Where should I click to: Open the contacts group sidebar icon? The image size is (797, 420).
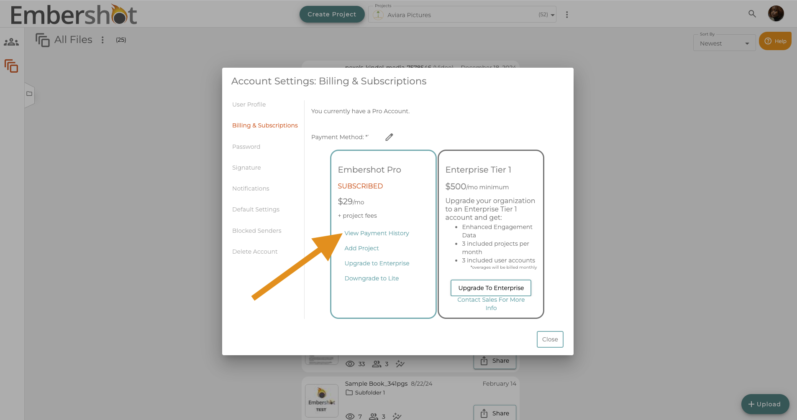pyautogui.click(x=11, y=42)
